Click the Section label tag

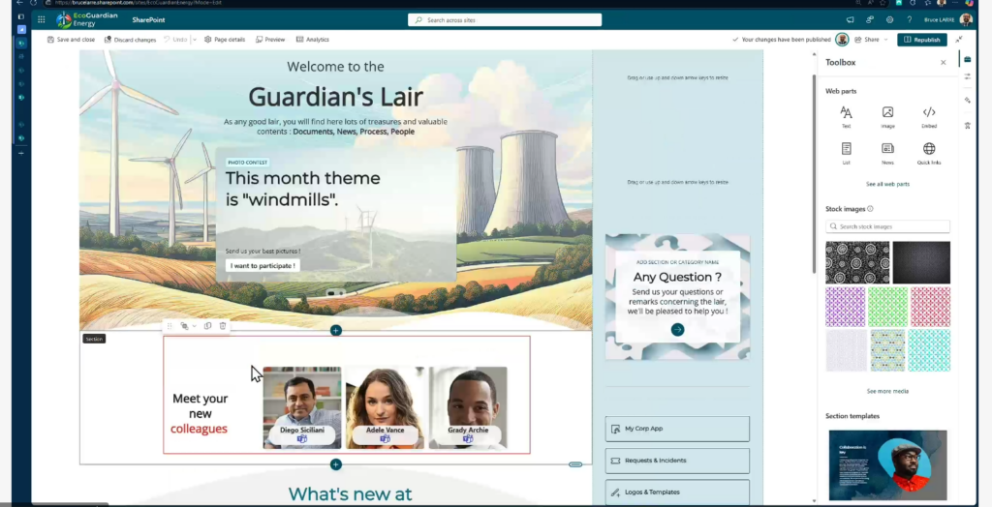[94, 339]
